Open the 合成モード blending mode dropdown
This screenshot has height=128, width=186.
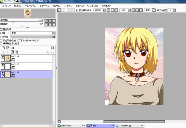tap(54, 33)
